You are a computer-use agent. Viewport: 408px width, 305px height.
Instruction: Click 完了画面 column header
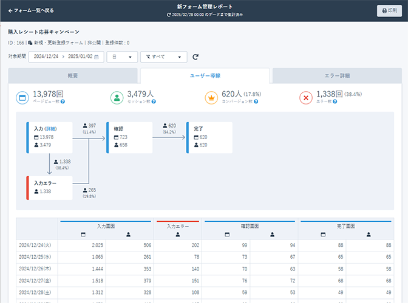(x=346, y=226)
